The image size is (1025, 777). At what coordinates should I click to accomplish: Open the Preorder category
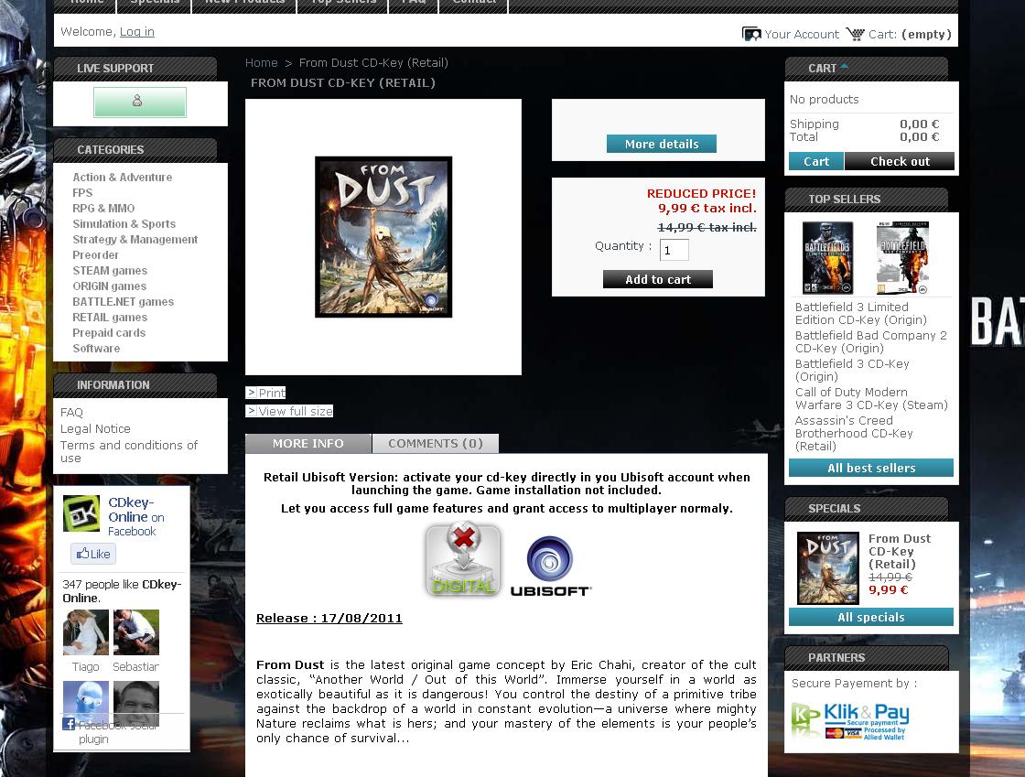[95, 254]
